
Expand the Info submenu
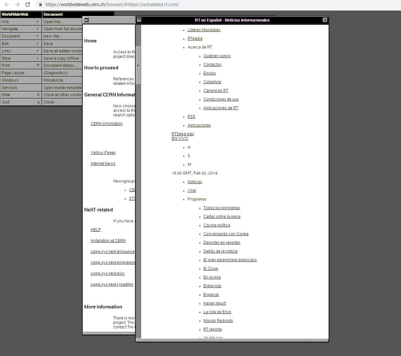coord(21,22)
